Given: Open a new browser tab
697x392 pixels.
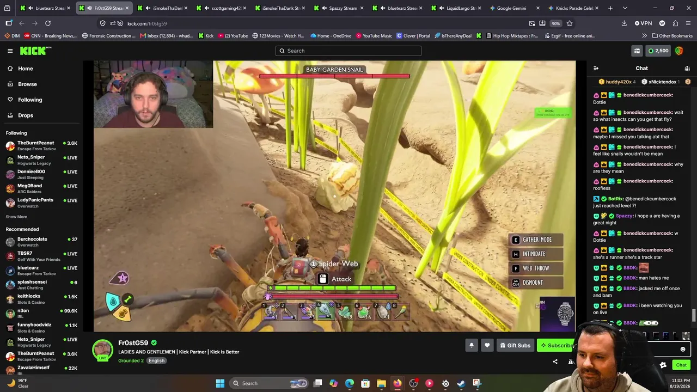Looking at the screenshot, I should [610, 8].
